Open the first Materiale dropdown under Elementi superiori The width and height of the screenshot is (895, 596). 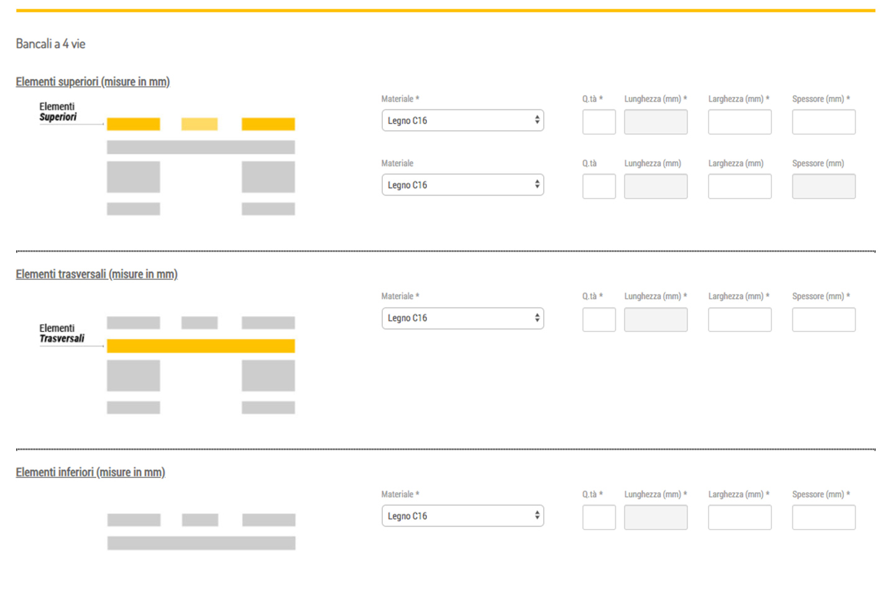pyautogui.click(x=462, y=120)
